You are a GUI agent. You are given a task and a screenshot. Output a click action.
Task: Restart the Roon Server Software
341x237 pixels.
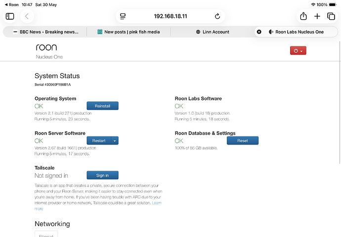click(99, 141)
